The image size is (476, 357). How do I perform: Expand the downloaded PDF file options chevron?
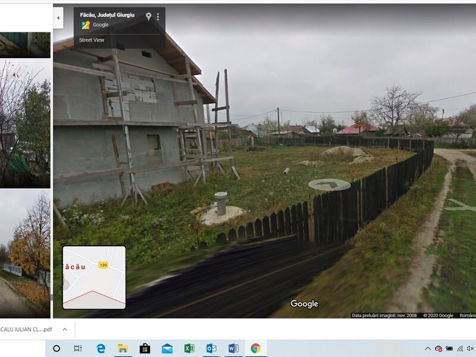tap(64, 329)
